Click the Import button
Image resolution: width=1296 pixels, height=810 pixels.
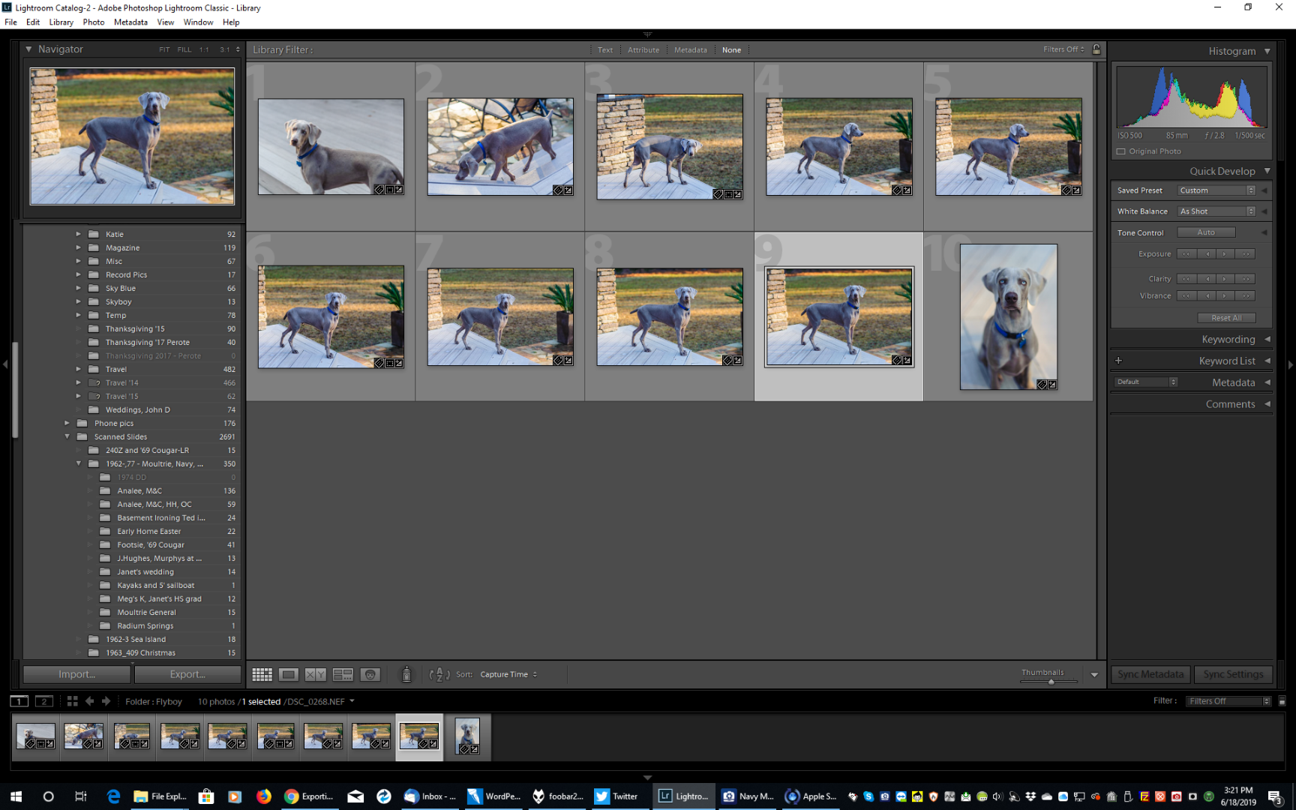[x=77, y=674]
